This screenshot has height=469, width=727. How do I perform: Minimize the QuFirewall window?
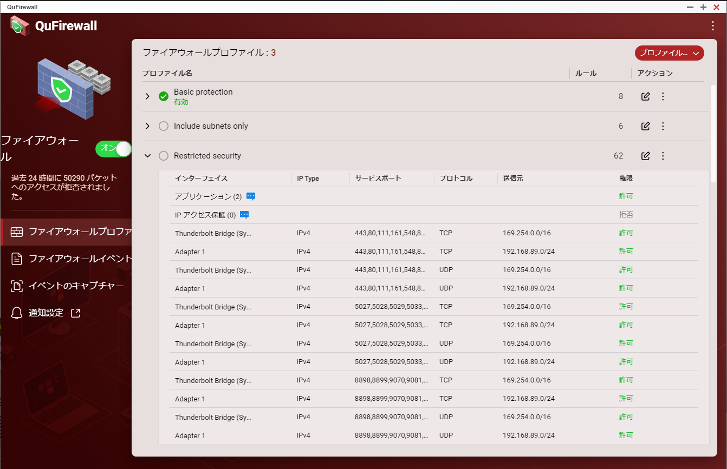(690, 7)
